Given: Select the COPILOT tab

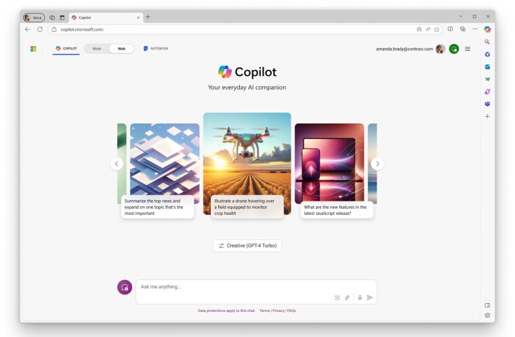Looking at the screenshot, I should (x=66, y=48).
